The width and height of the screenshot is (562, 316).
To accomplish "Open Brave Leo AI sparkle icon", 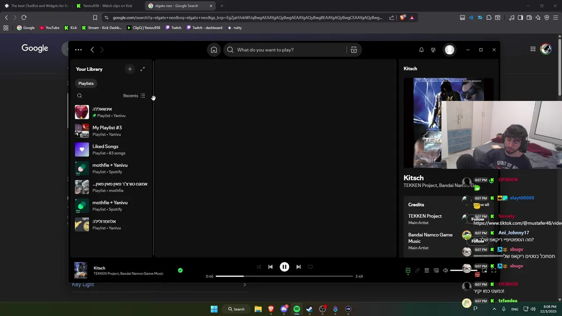I will (x=538, y=18).
